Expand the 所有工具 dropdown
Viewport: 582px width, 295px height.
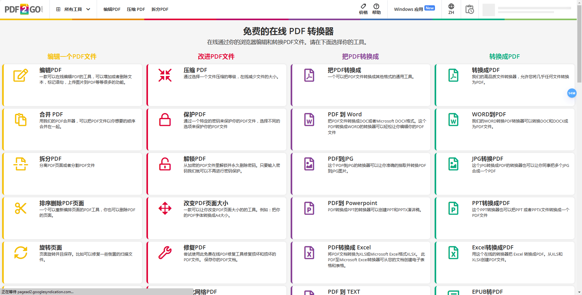[x=73, y=9]
